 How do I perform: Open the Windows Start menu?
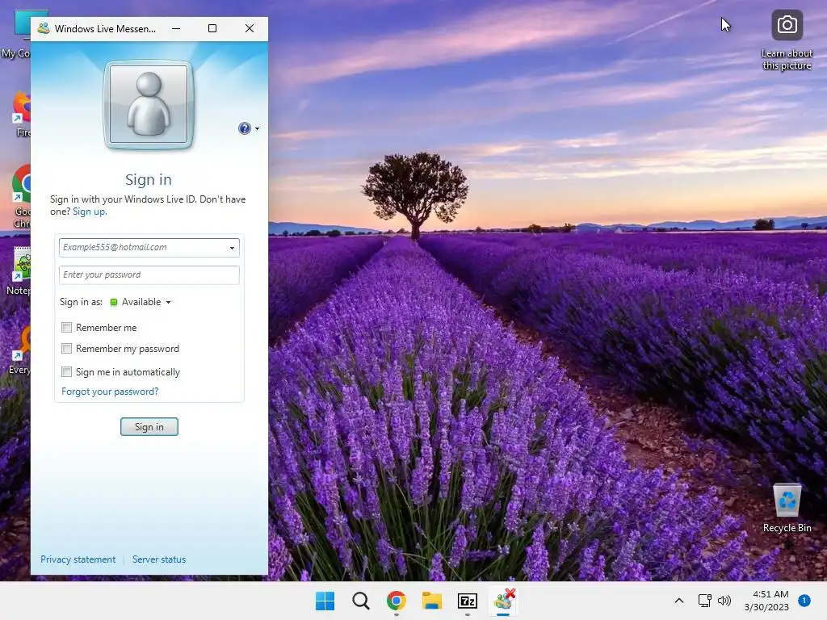325,601
